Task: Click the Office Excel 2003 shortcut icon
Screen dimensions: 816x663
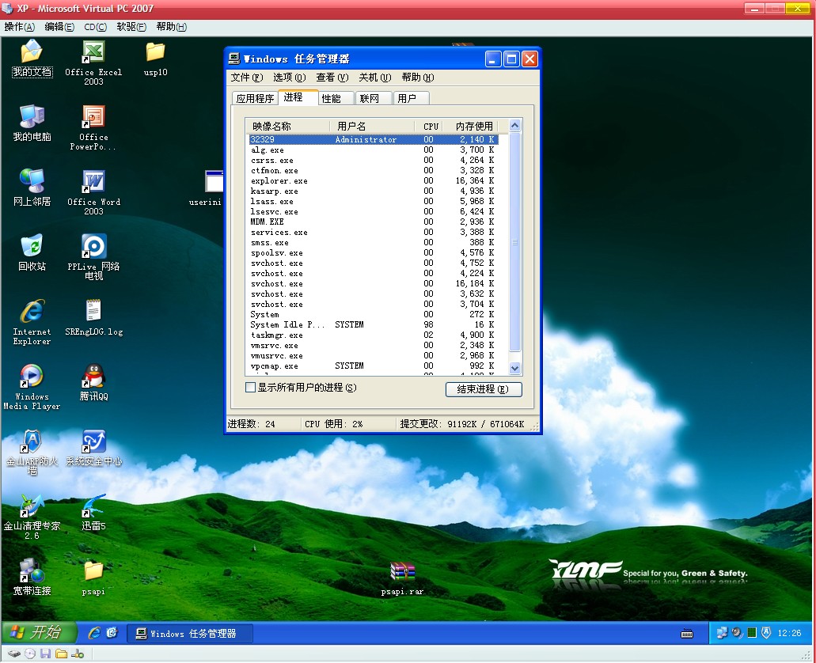Action: coord(93,53)
